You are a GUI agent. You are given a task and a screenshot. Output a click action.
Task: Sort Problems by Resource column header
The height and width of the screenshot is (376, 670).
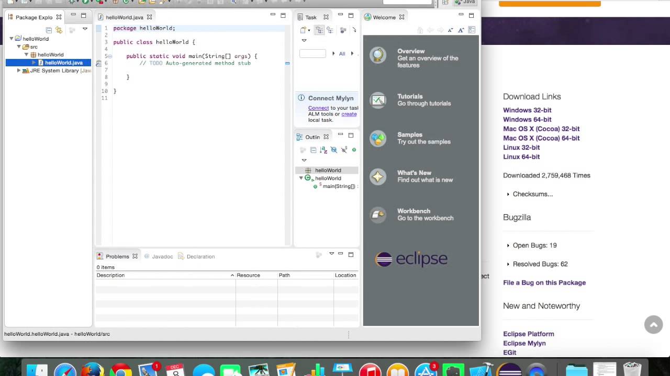(256, 275)
